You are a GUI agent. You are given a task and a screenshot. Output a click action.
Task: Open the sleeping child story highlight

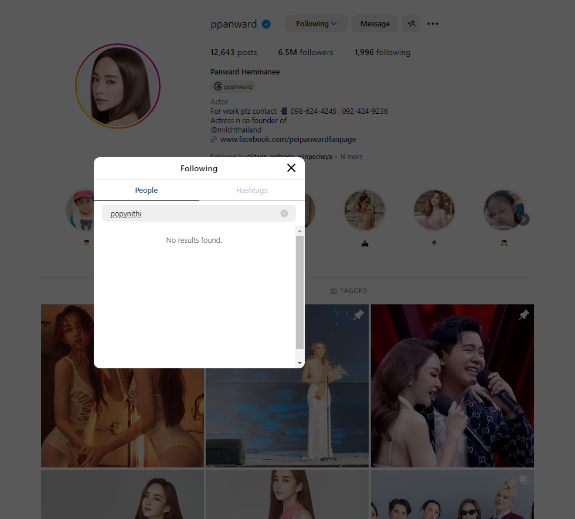[504, 210]
